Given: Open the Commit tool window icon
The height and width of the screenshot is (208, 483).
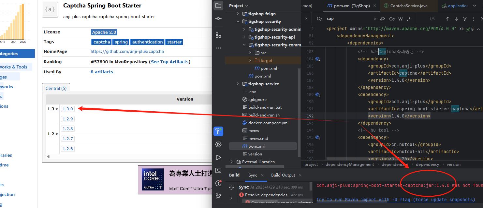Looking at the screenshot, I should (218, 19).
